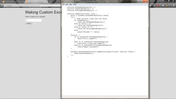
Task: Restore down the main Firefox window
Action: tap(169, 1)
